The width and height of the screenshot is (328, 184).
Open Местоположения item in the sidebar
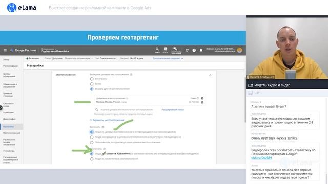click(x=12, y=133)
